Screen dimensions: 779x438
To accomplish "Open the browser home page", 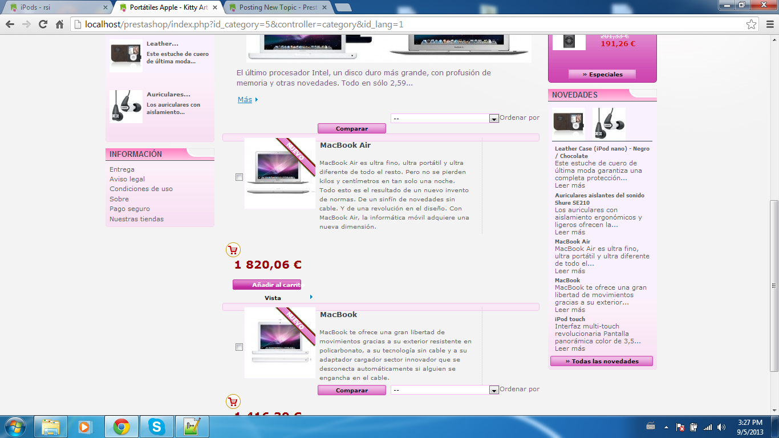I will coord(59,25).
